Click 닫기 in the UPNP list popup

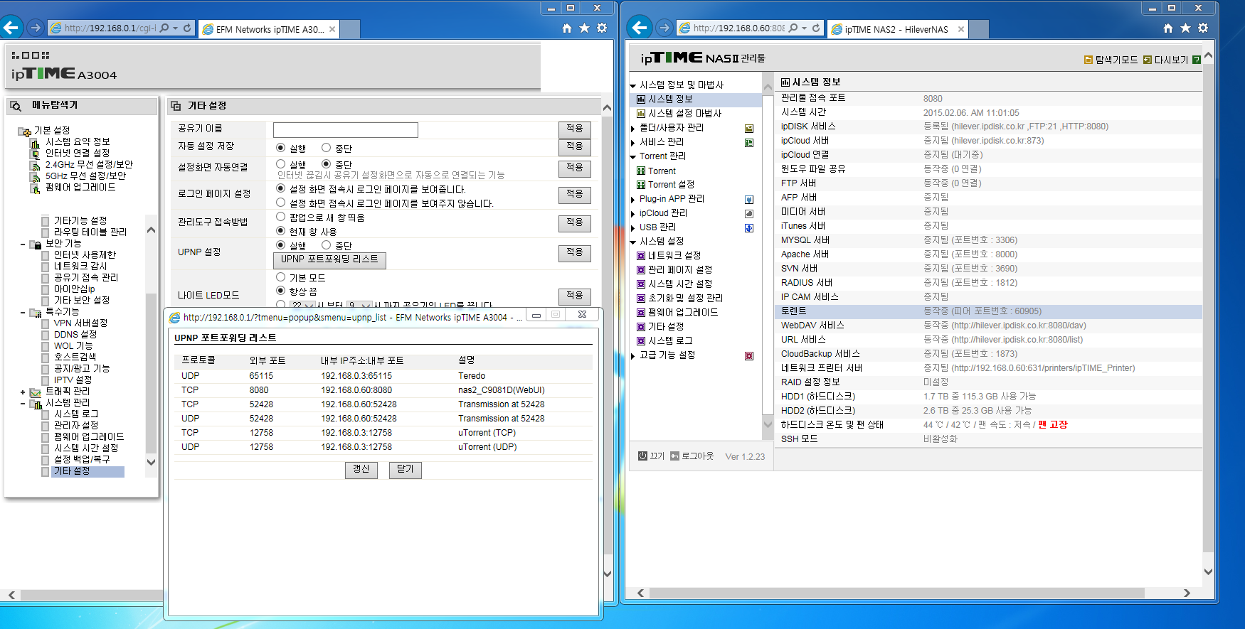click(x=405, y=470)
